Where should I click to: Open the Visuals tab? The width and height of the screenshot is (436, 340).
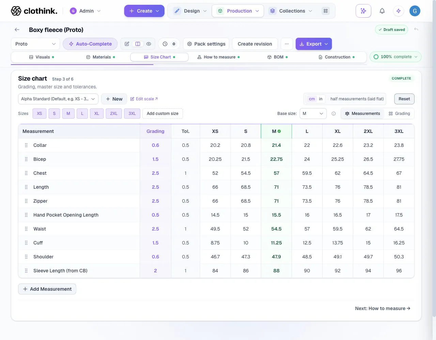(x=42, y=57)
